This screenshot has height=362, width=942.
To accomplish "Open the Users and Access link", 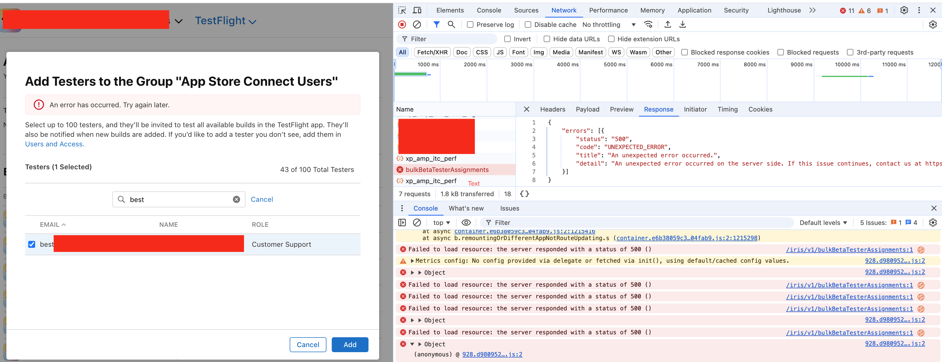I will pyautogui.click(x=55, y=144).
